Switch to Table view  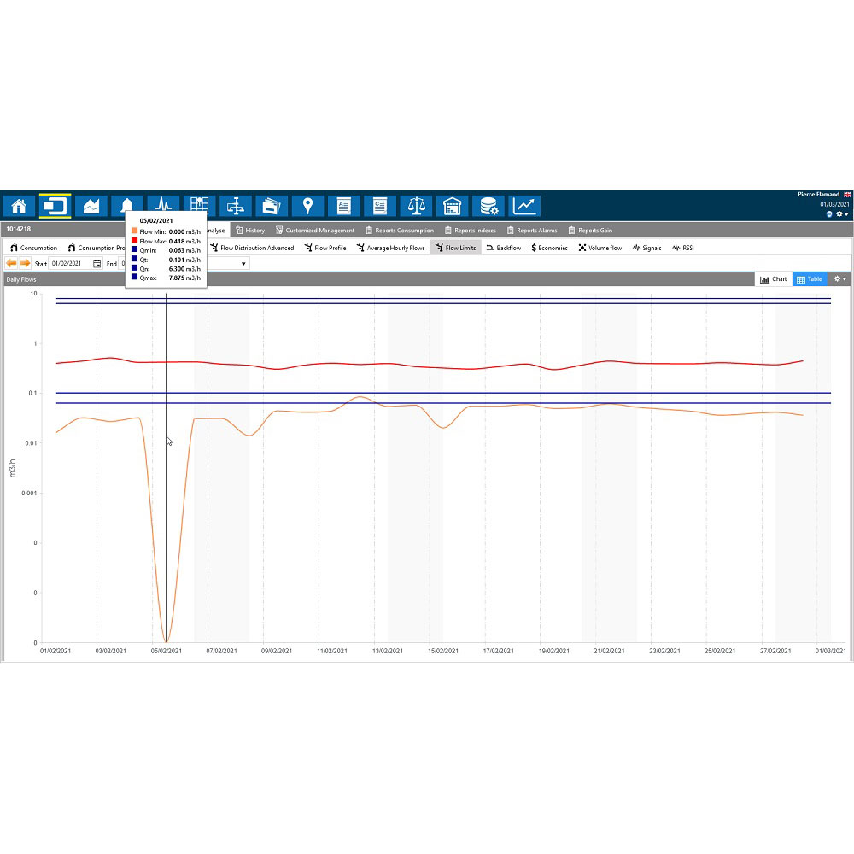pos(808,279)
